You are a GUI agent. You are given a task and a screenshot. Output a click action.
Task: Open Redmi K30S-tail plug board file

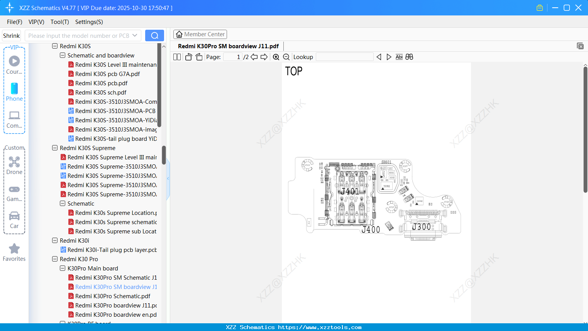[116, 139]
